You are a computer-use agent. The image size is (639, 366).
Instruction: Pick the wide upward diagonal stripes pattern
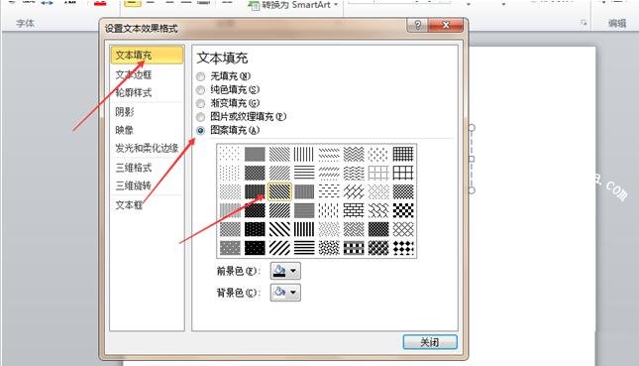coord(279,248)
